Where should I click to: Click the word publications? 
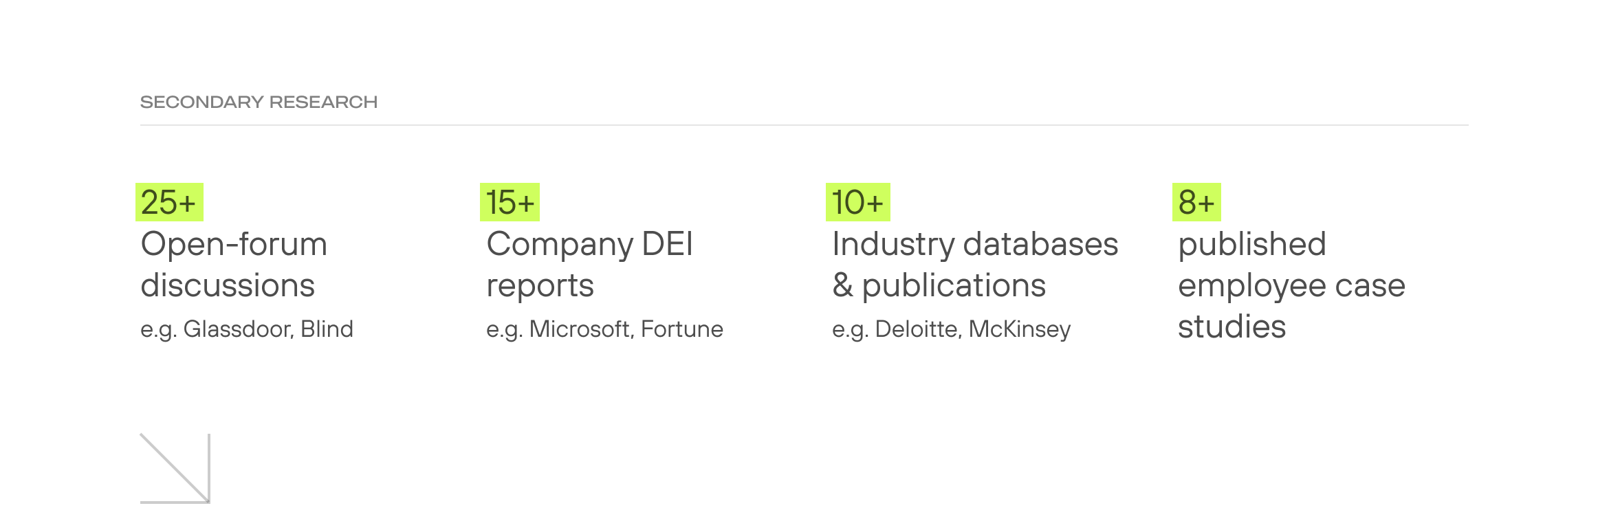(x=954, y=285)
